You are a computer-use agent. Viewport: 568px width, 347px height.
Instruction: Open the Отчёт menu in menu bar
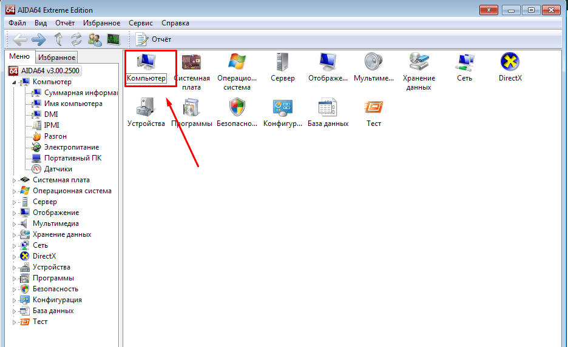pos(65,23)
